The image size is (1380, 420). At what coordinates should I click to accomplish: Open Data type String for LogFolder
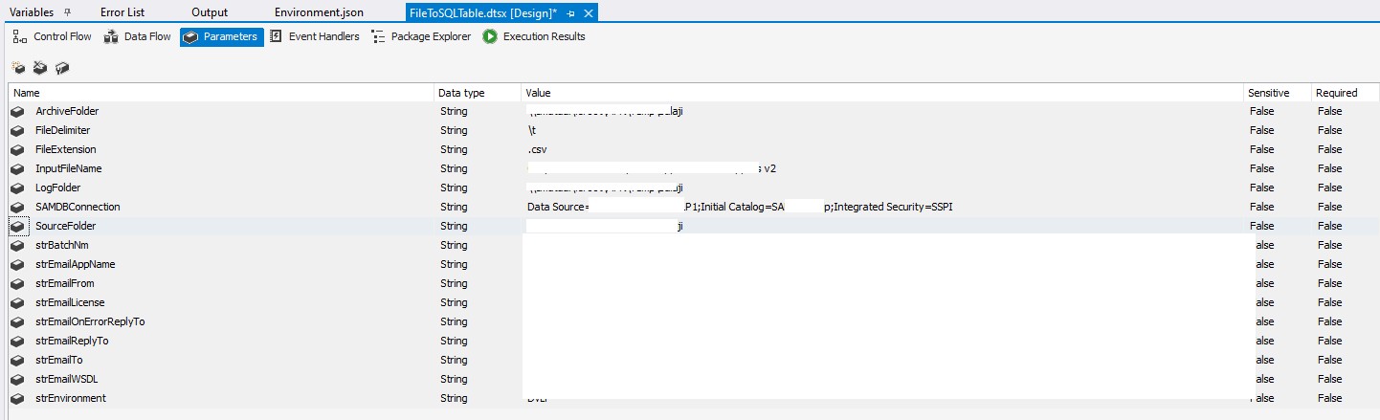(454, 188)
